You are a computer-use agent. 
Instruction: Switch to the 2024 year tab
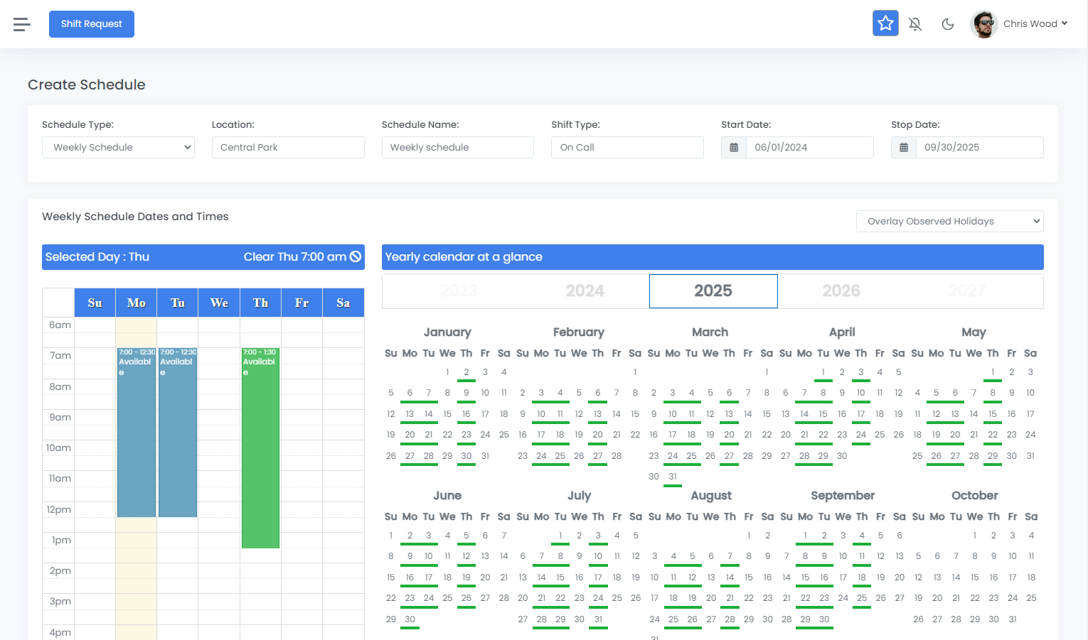click(585, 291)
